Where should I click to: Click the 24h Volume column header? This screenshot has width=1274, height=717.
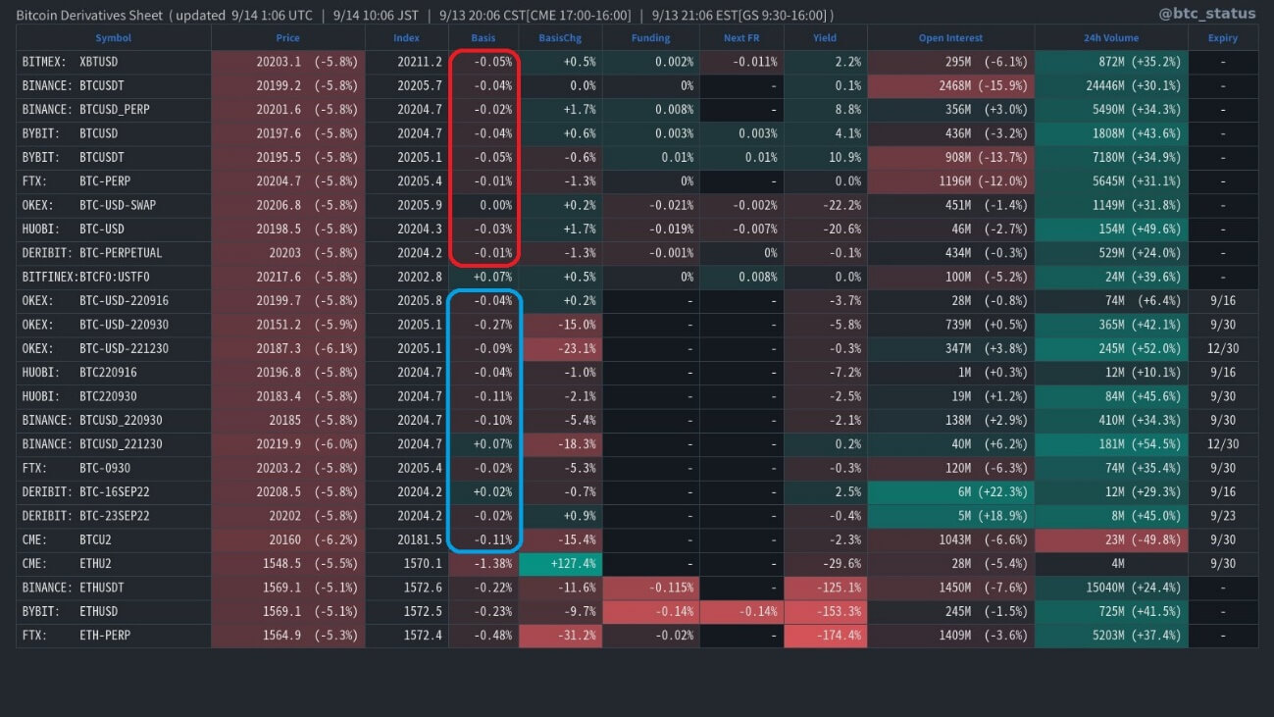click(x=1110, y=38)
